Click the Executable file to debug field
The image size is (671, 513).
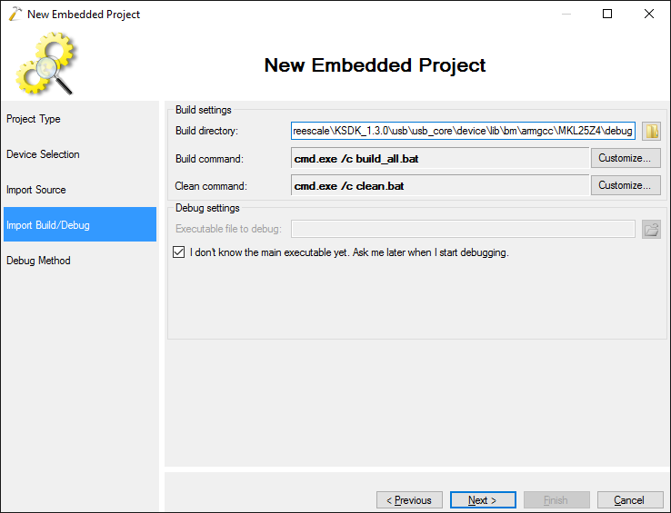click(463, 229)
